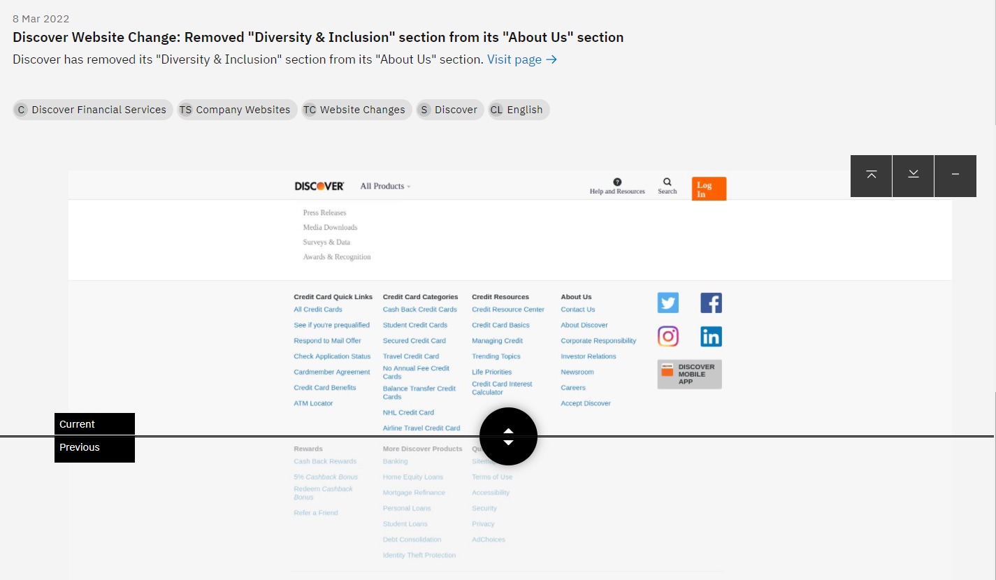Click the Current/Previous comparison slider handle
996x580 pixels.
(508, 437)
